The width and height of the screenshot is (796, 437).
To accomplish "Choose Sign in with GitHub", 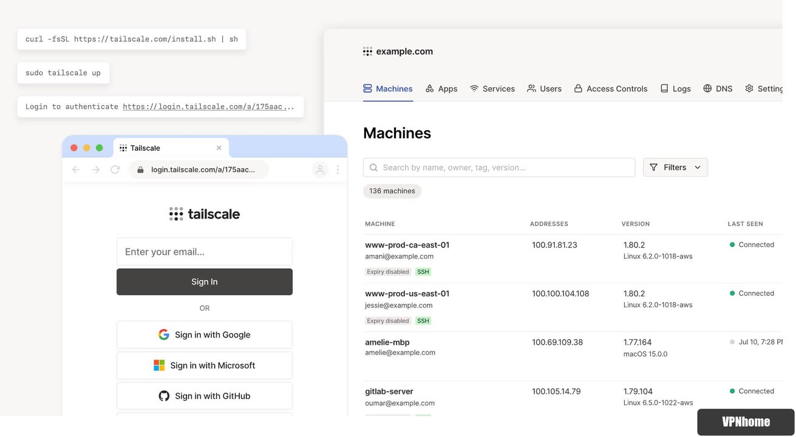I will 205,396.
